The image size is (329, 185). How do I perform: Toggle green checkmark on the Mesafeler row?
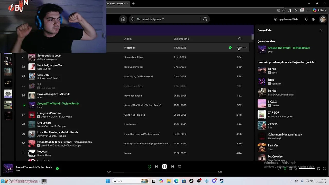click(230, 48)
